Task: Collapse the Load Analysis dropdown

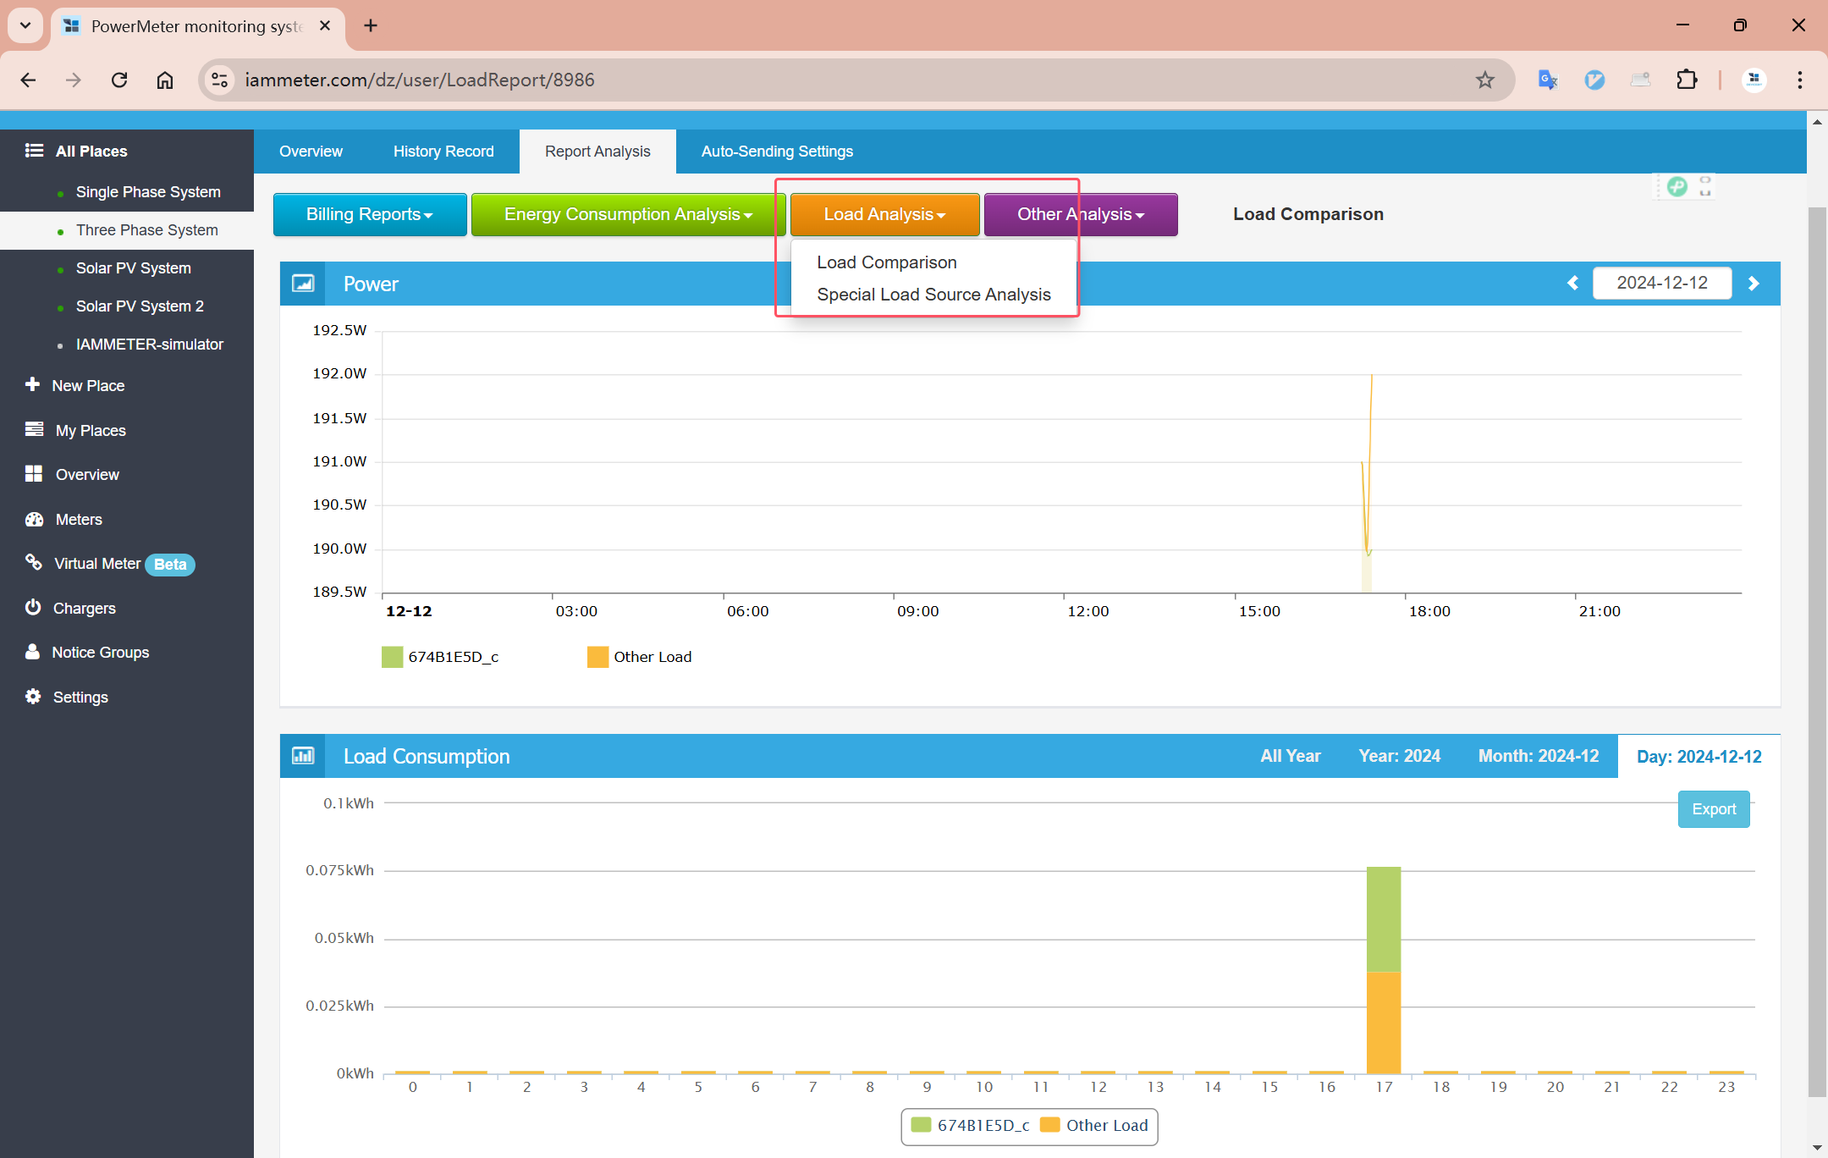Action: [884, 214]
